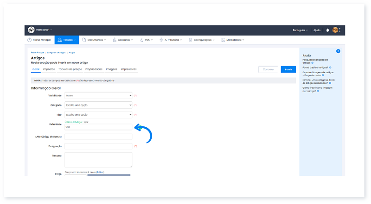Open the three-dot menu beside avatar
The height and width of the screenshot is (204, 371).
[x=340, y=30]
